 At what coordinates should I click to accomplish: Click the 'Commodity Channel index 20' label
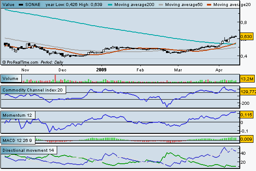[x=32, y=90]
